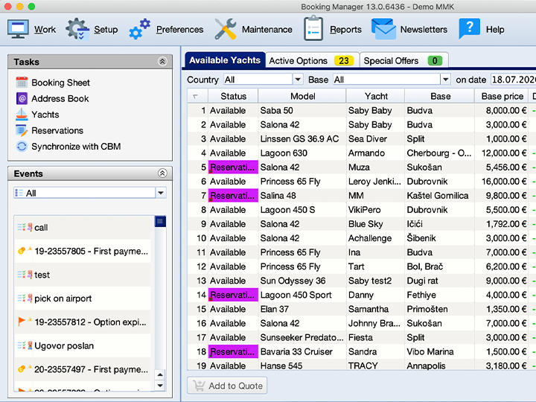The height and width of the screenshot is (402, 536).
Task: Click the events list scrollbar thumb
Action: (160, 221)
